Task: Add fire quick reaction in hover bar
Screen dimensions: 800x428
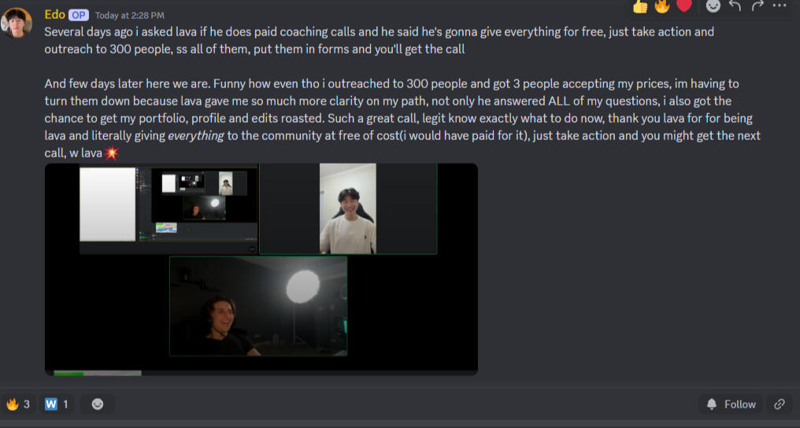Action: [x=662, y=6]
